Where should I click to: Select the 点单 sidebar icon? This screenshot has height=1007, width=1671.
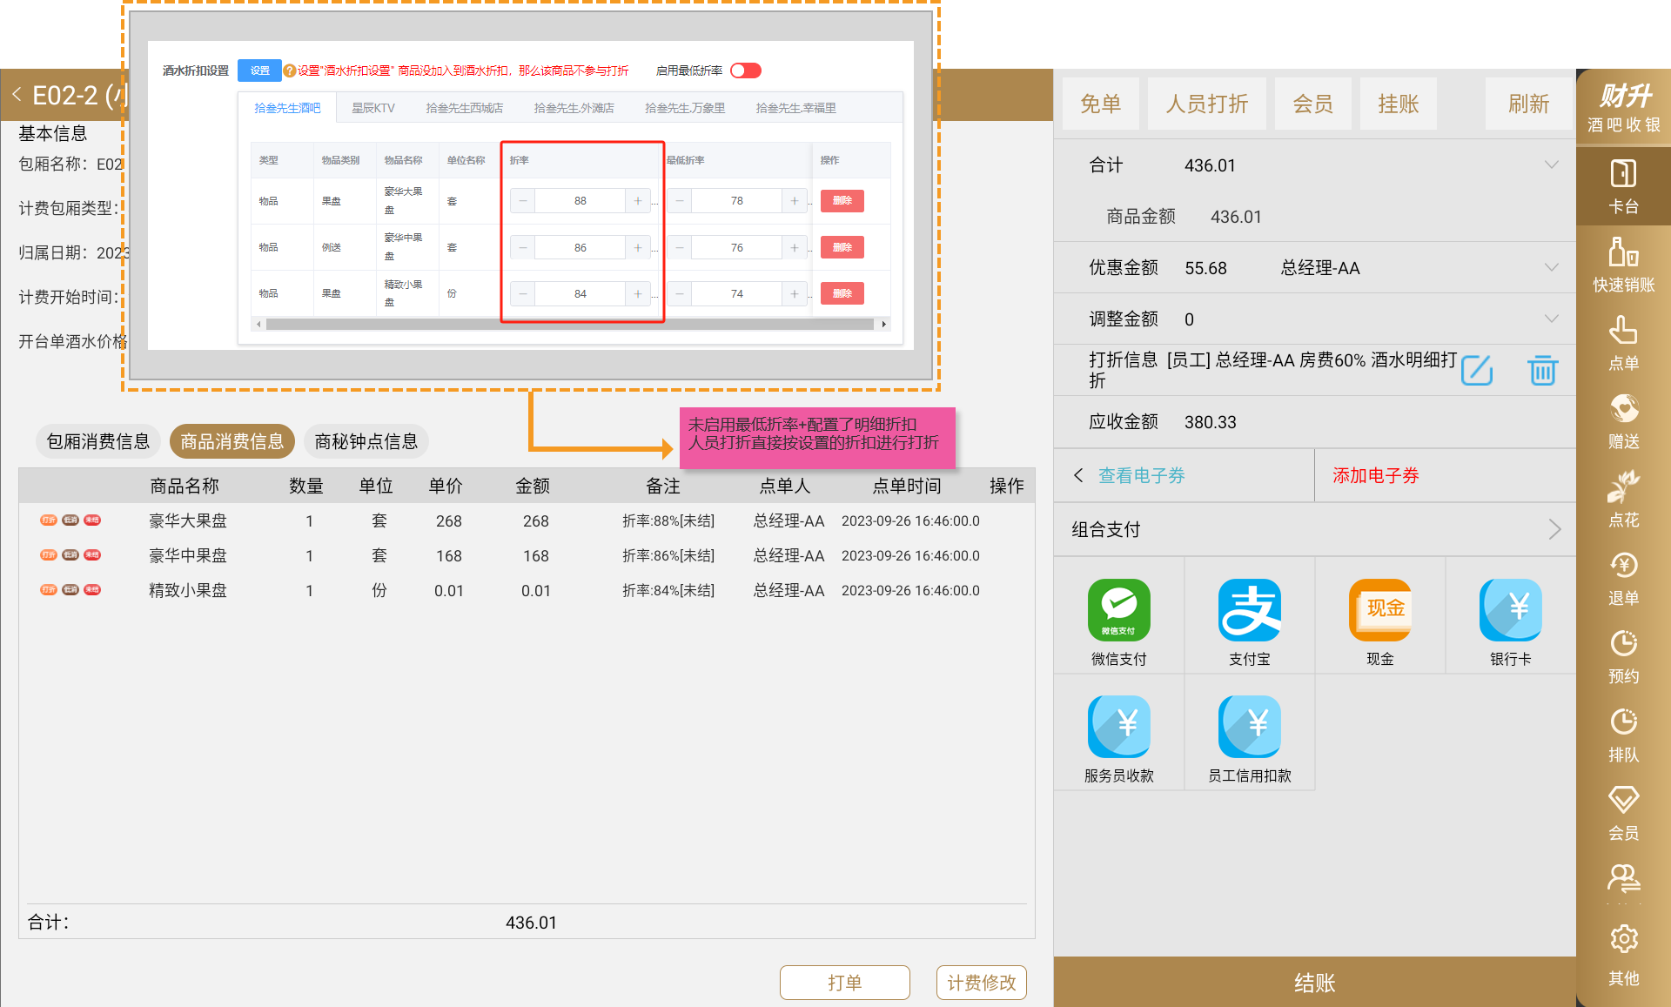[x=1623, y=342]
